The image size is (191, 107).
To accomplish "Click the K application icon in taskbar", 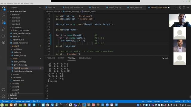I will point(29,105).
